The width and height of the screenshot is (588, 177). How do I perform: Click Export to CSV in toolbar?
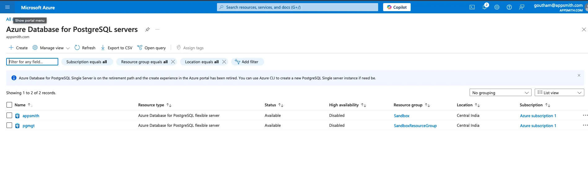tap(117, 48)
